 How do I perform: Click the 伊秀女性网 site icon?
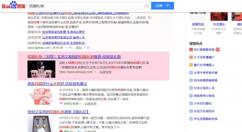[x=61, y=103]
